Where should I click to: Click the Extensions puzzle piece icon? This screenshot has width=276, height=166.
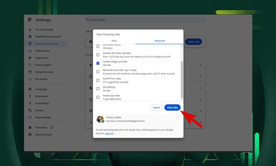30,128
